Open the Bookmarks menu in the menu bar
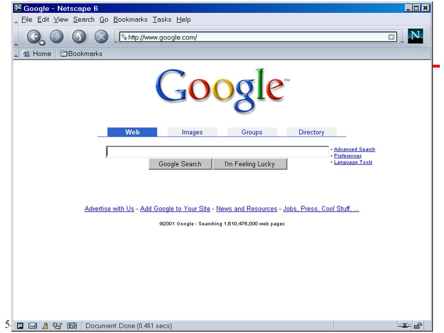The height and width of the screenshot is (333, 444). pyautogui.click(x=130, y=19)
